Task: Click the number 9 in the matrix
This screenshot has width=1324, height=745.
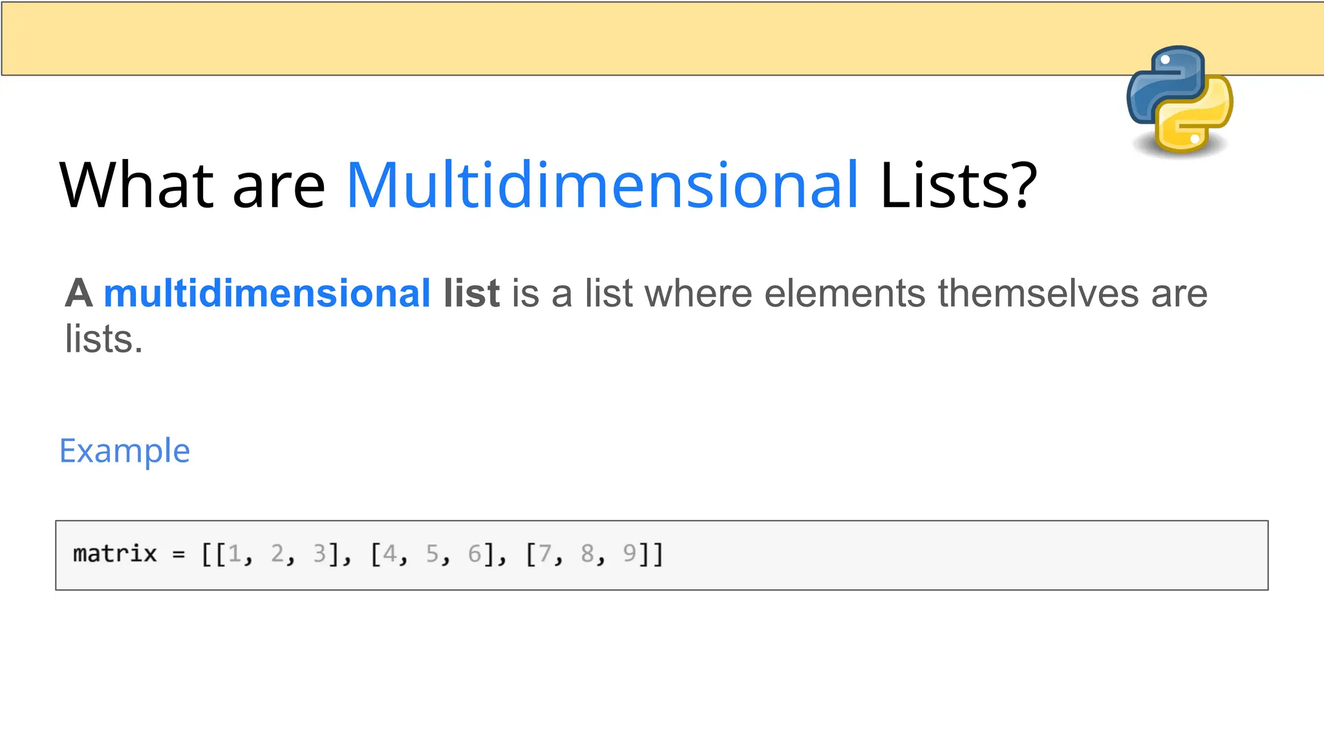Action: pos(629,554)
